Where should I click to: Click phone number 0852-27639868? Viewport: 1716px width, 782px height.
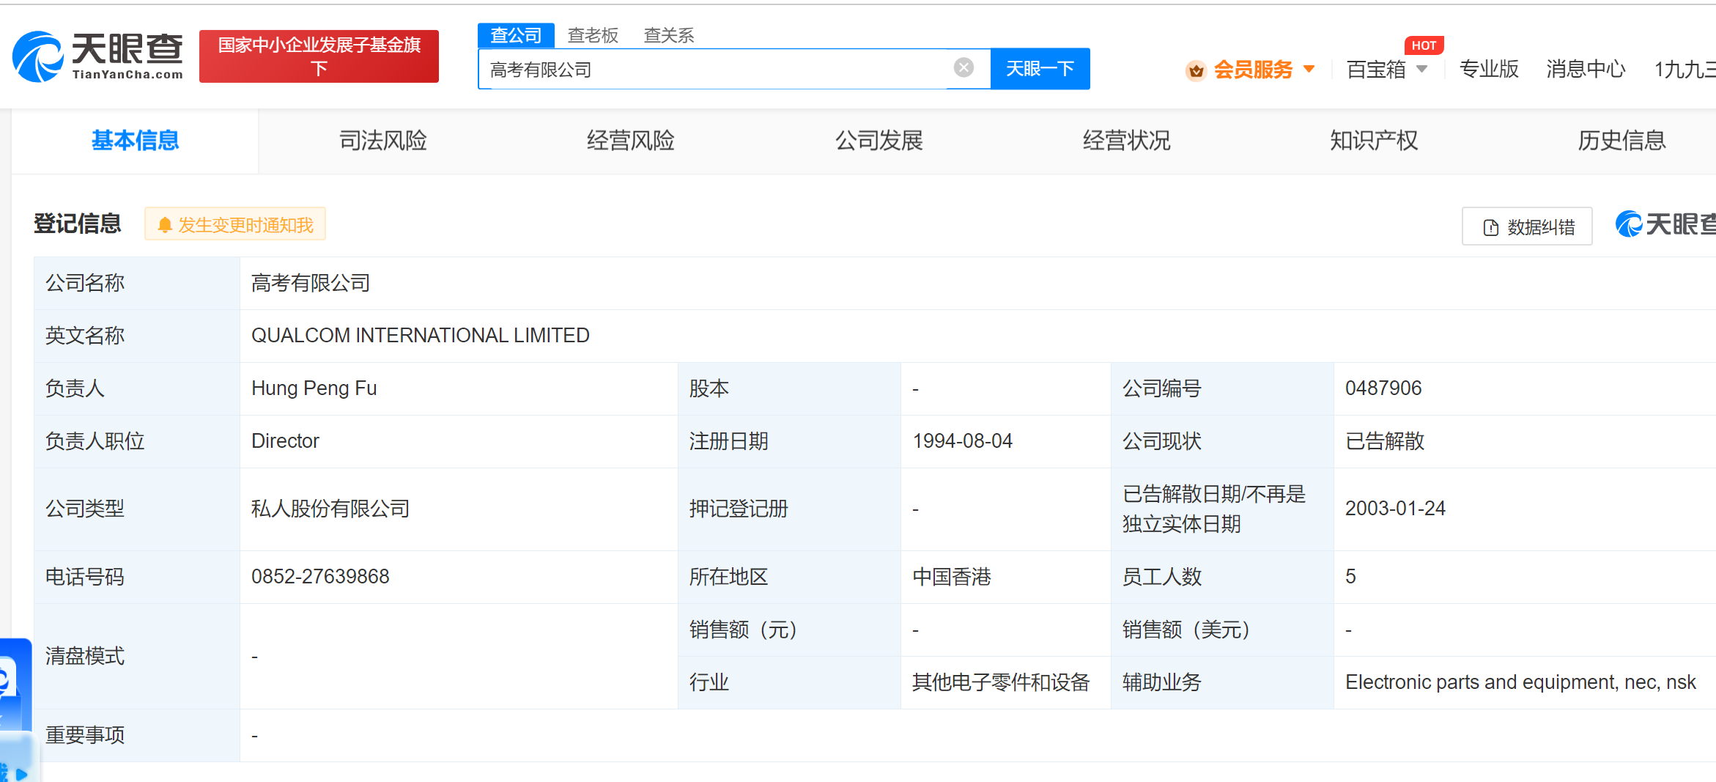[x=320, y=577]
